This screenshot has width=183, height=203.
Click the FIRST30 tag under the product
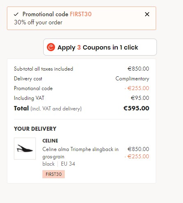coord(53,174)
